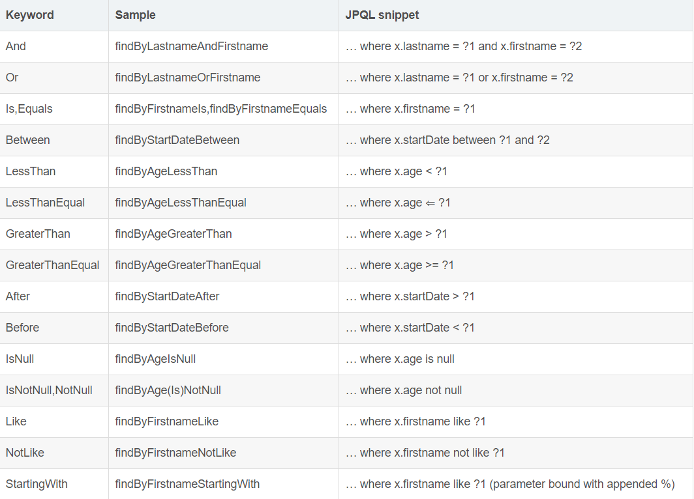Click the findByAgeLessThan sample link
Screen dimensions: 694x499
click(x=166, y=171)
